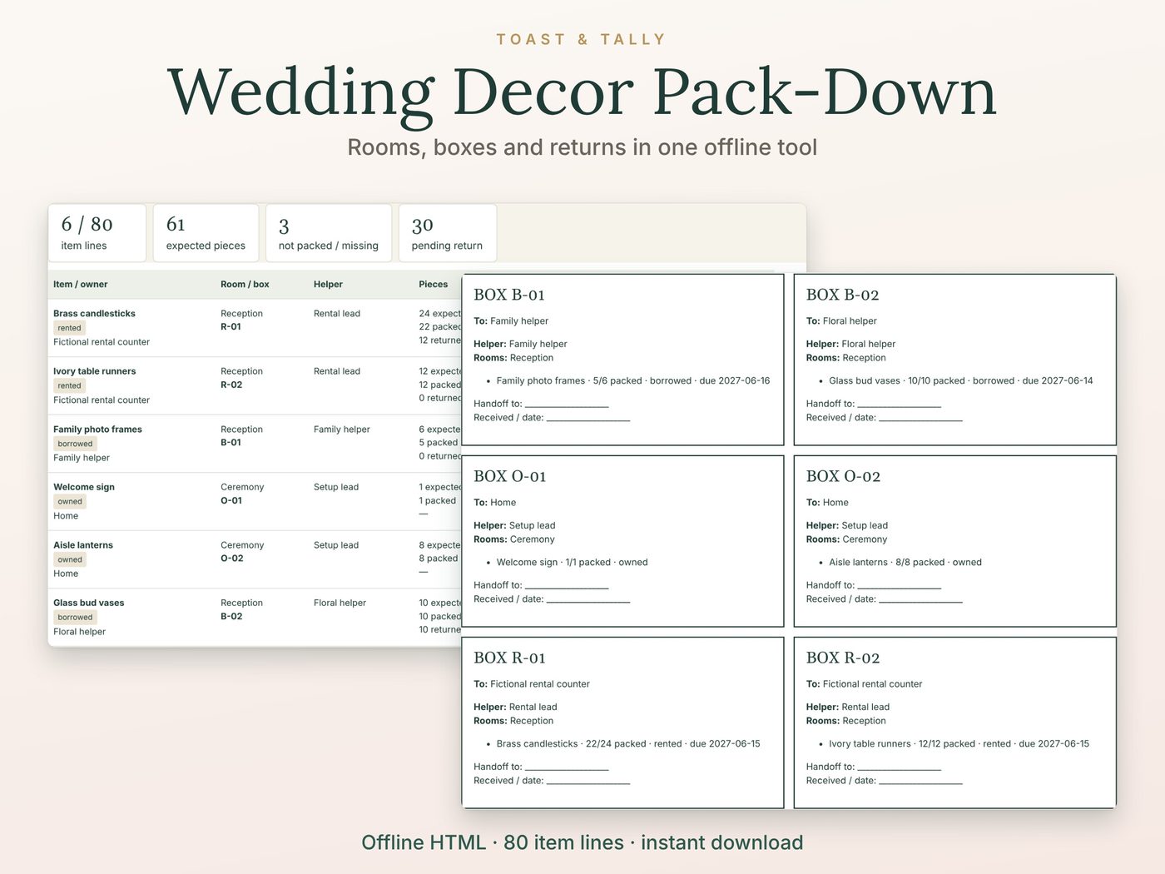
Task: Click box code 'R-01' in the table
Action: click(x=231, y=327)
